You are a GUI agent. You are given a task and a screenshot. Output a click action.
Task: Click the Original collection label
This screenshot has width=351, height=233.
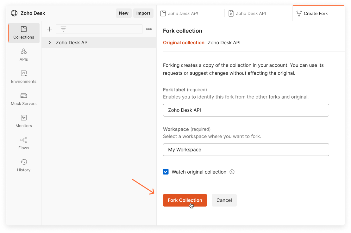coord(184,43)
